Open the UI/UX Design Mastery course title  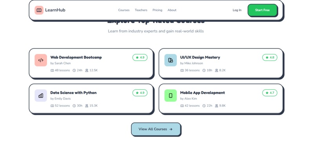pos(200,57)
